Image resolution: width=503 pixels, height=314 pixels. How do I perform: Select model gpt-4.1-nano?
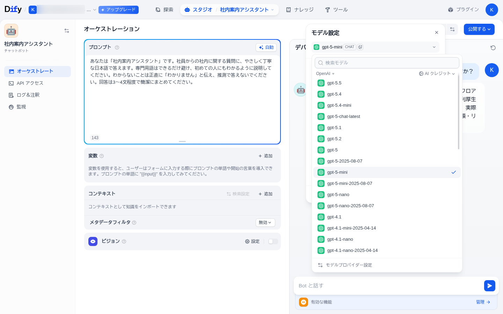[x=387, y=239]
